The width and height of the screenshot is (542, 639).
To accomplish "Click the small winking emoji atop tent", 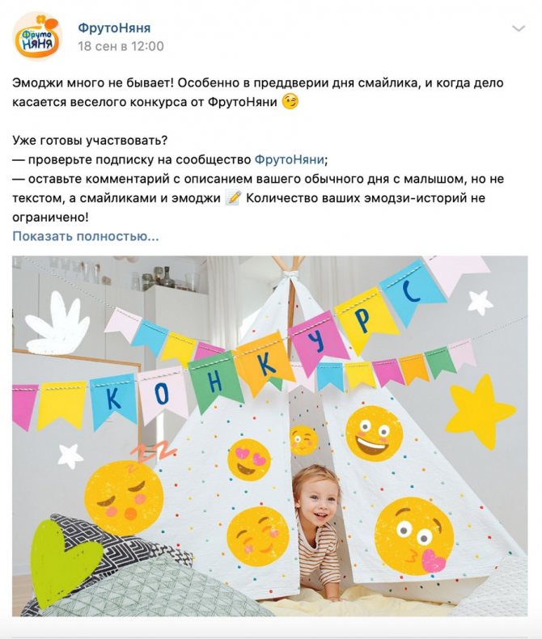I will [303, 440].
